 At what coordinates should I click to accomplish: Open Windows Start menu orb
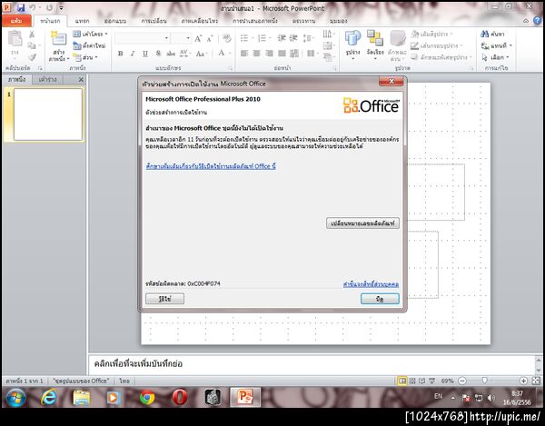(15, 398)
